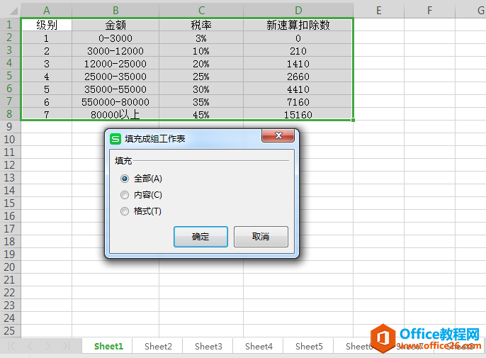Click next sheet navigation arrow
This screenshot has width=486, height=358.
(x=47, y=346)
